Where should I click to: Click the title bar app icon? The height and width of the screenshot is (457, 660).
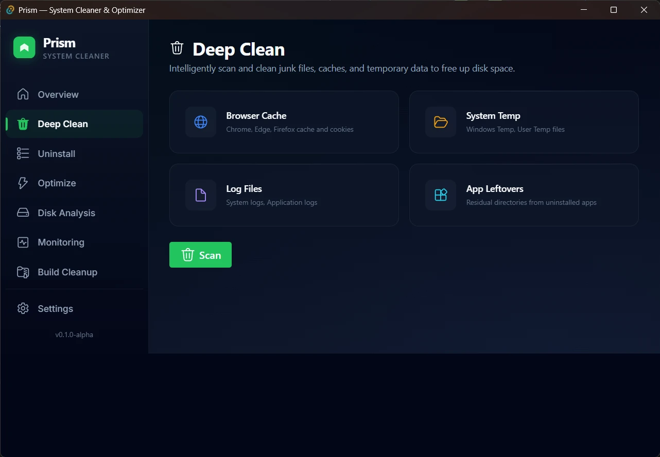(x=10, y=10)
